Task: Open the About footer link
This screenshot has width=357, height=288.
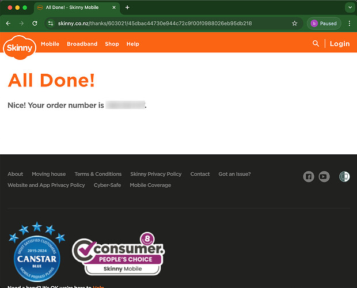Action: (15, 174)
